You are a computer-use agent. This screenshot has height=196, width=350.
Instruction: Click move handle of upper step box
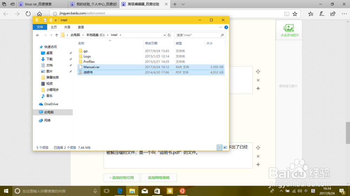tap(258, 71)
